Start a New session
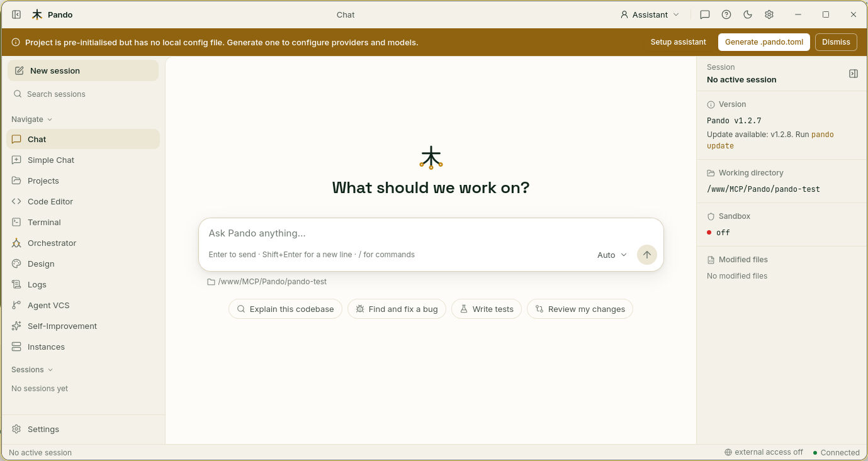 (x=83, y=70)
